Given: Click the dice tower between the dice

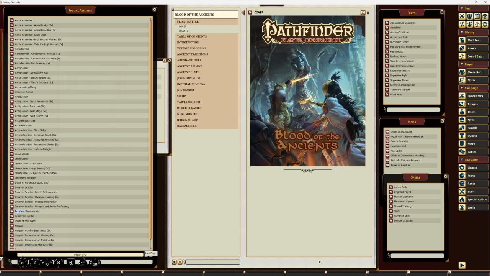Looking at the screenshot, I should (83, 262).
